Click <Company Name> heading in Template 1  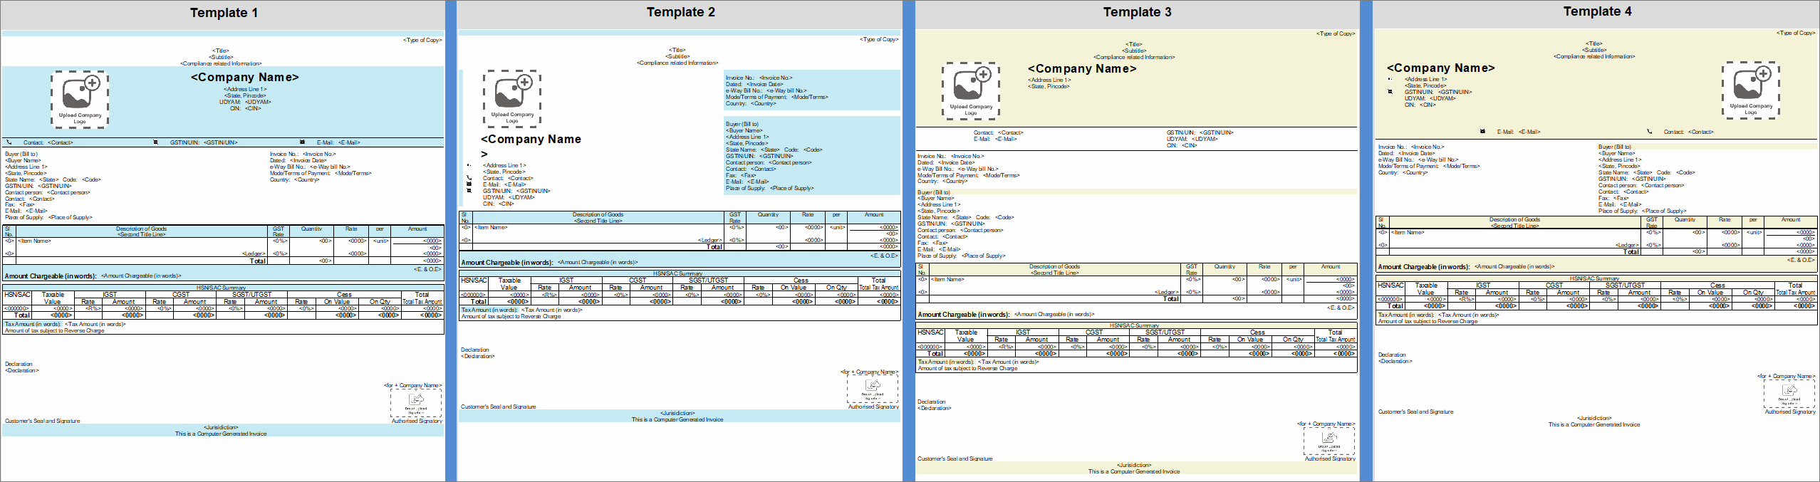[245, 77]
